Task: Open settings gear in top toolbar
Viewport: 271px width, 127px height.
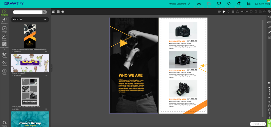Action: tap(269, 12)
